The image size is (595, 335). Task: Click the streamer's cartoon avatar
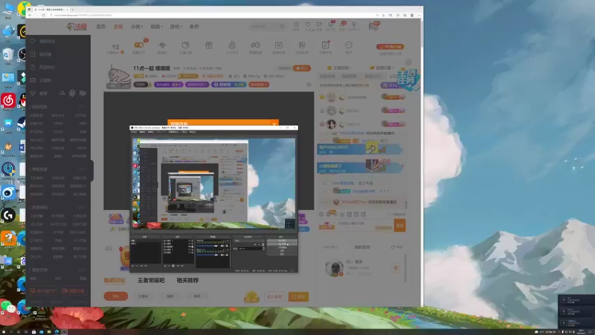tap(118, 77)
